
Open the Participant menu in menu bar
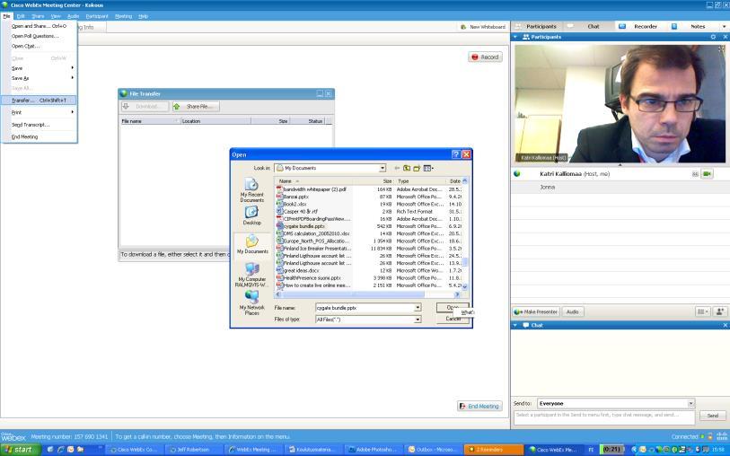97,16
